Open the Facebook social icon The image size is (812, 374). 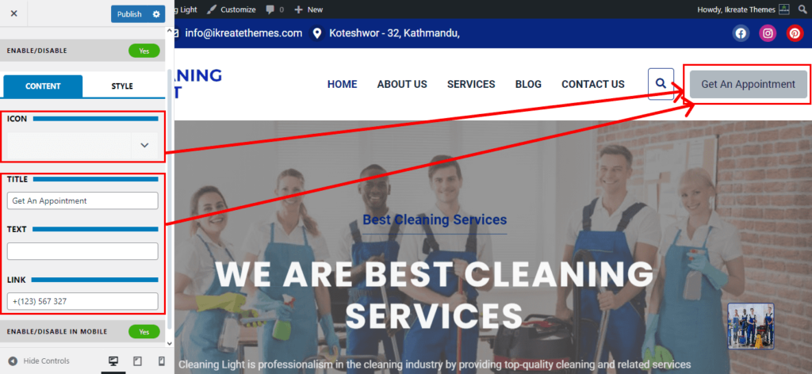tap(741, 33)
